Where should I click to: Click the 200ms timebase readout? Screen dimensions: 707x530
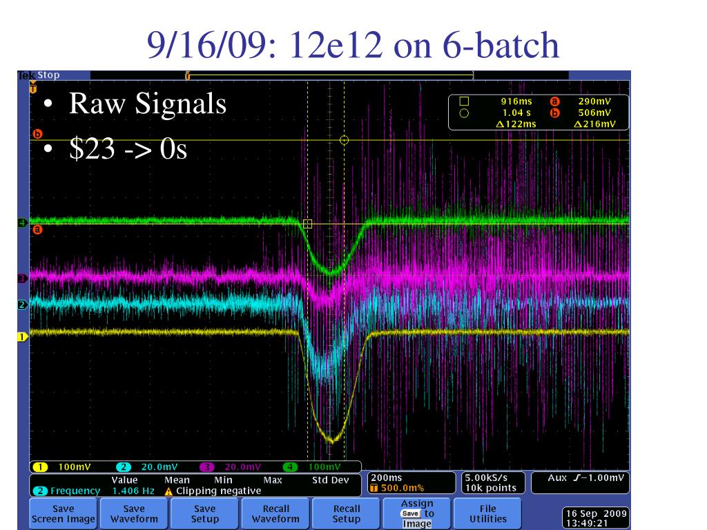[387, 478]
